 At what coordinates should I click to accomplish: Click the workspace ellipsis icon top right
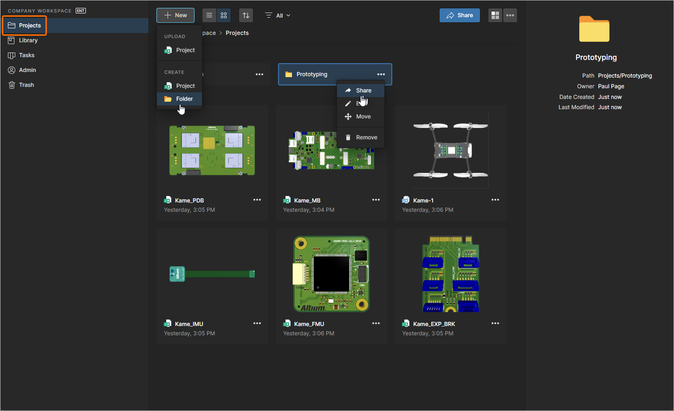tap(510, 15)
